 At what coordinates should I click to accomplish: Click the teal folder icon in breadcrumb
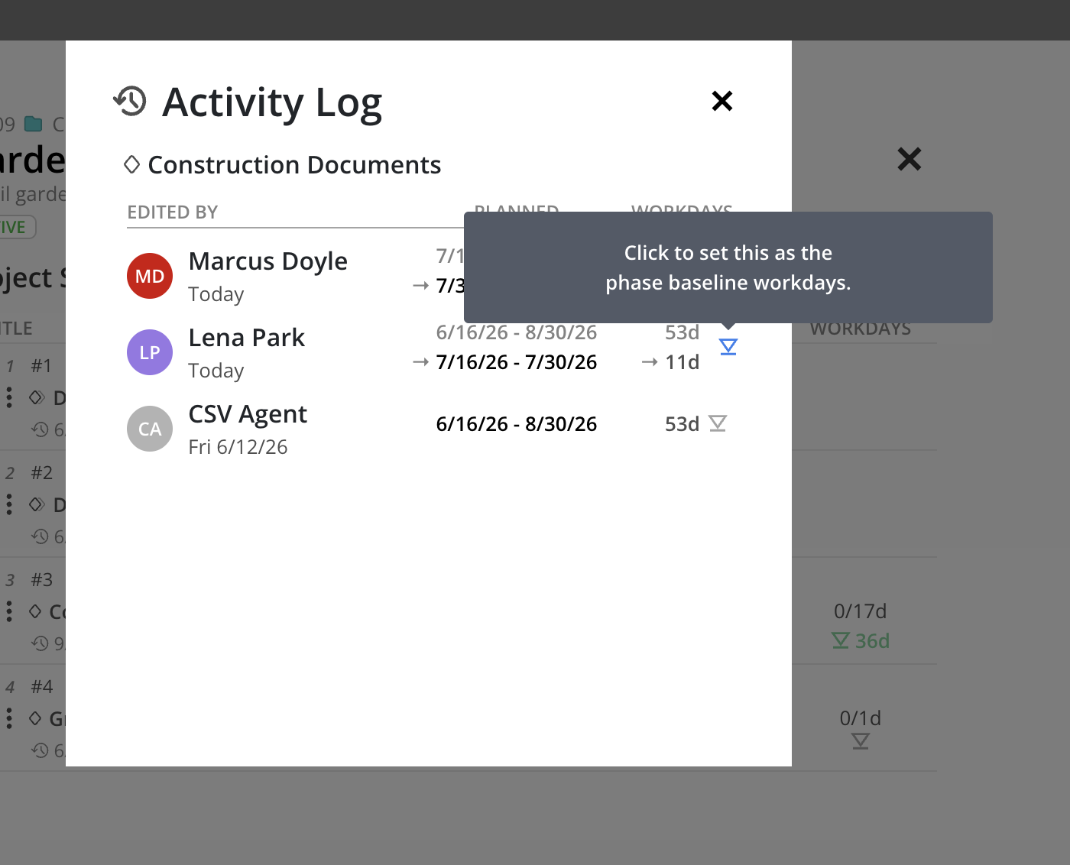click(x=34, y=124)
